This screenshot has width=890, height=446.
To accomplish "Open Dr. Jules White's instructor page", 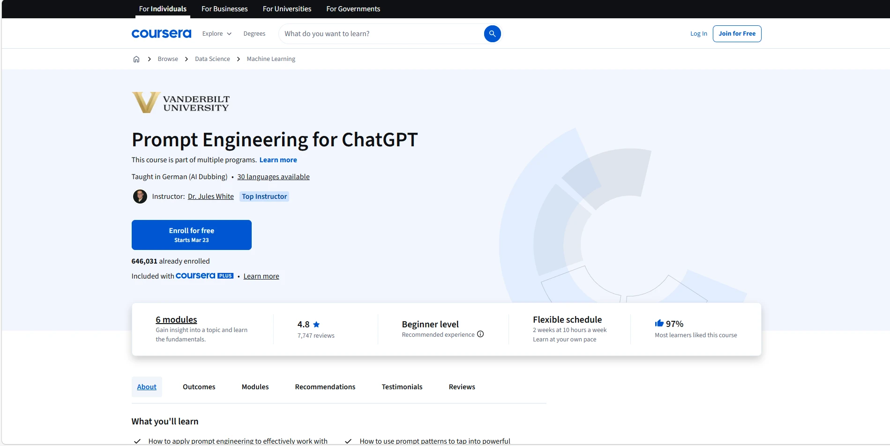I will click(210, 196).
